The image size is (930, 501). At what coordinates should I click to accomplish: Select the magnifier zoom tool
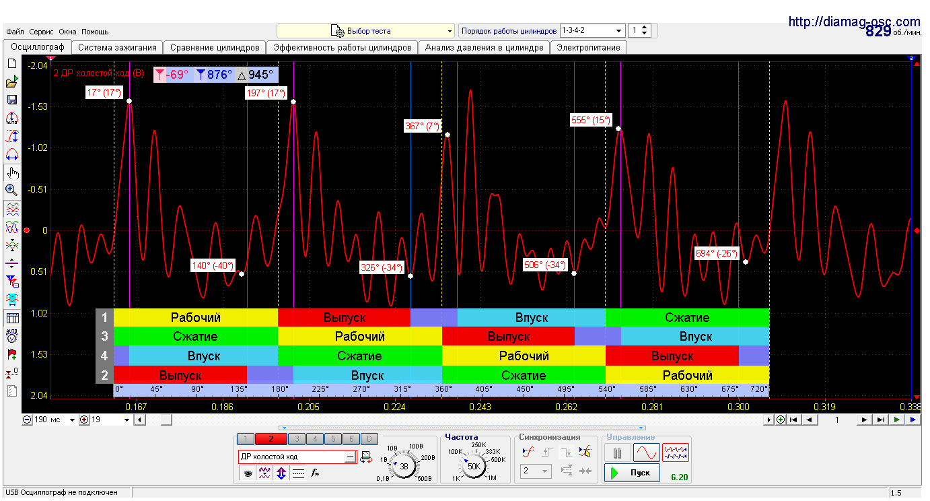(11, 191)
